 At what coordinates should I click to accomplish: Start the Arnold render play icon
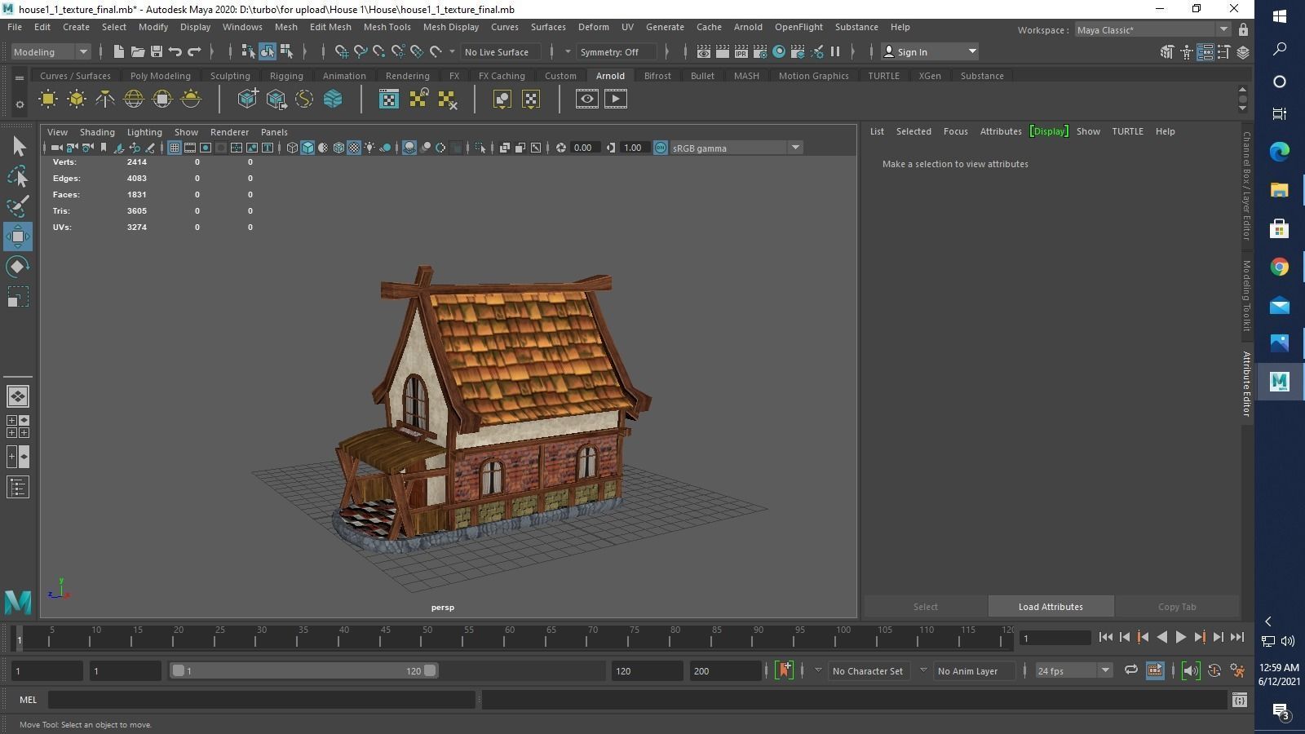pyautogui.click(x=616, y=99)
